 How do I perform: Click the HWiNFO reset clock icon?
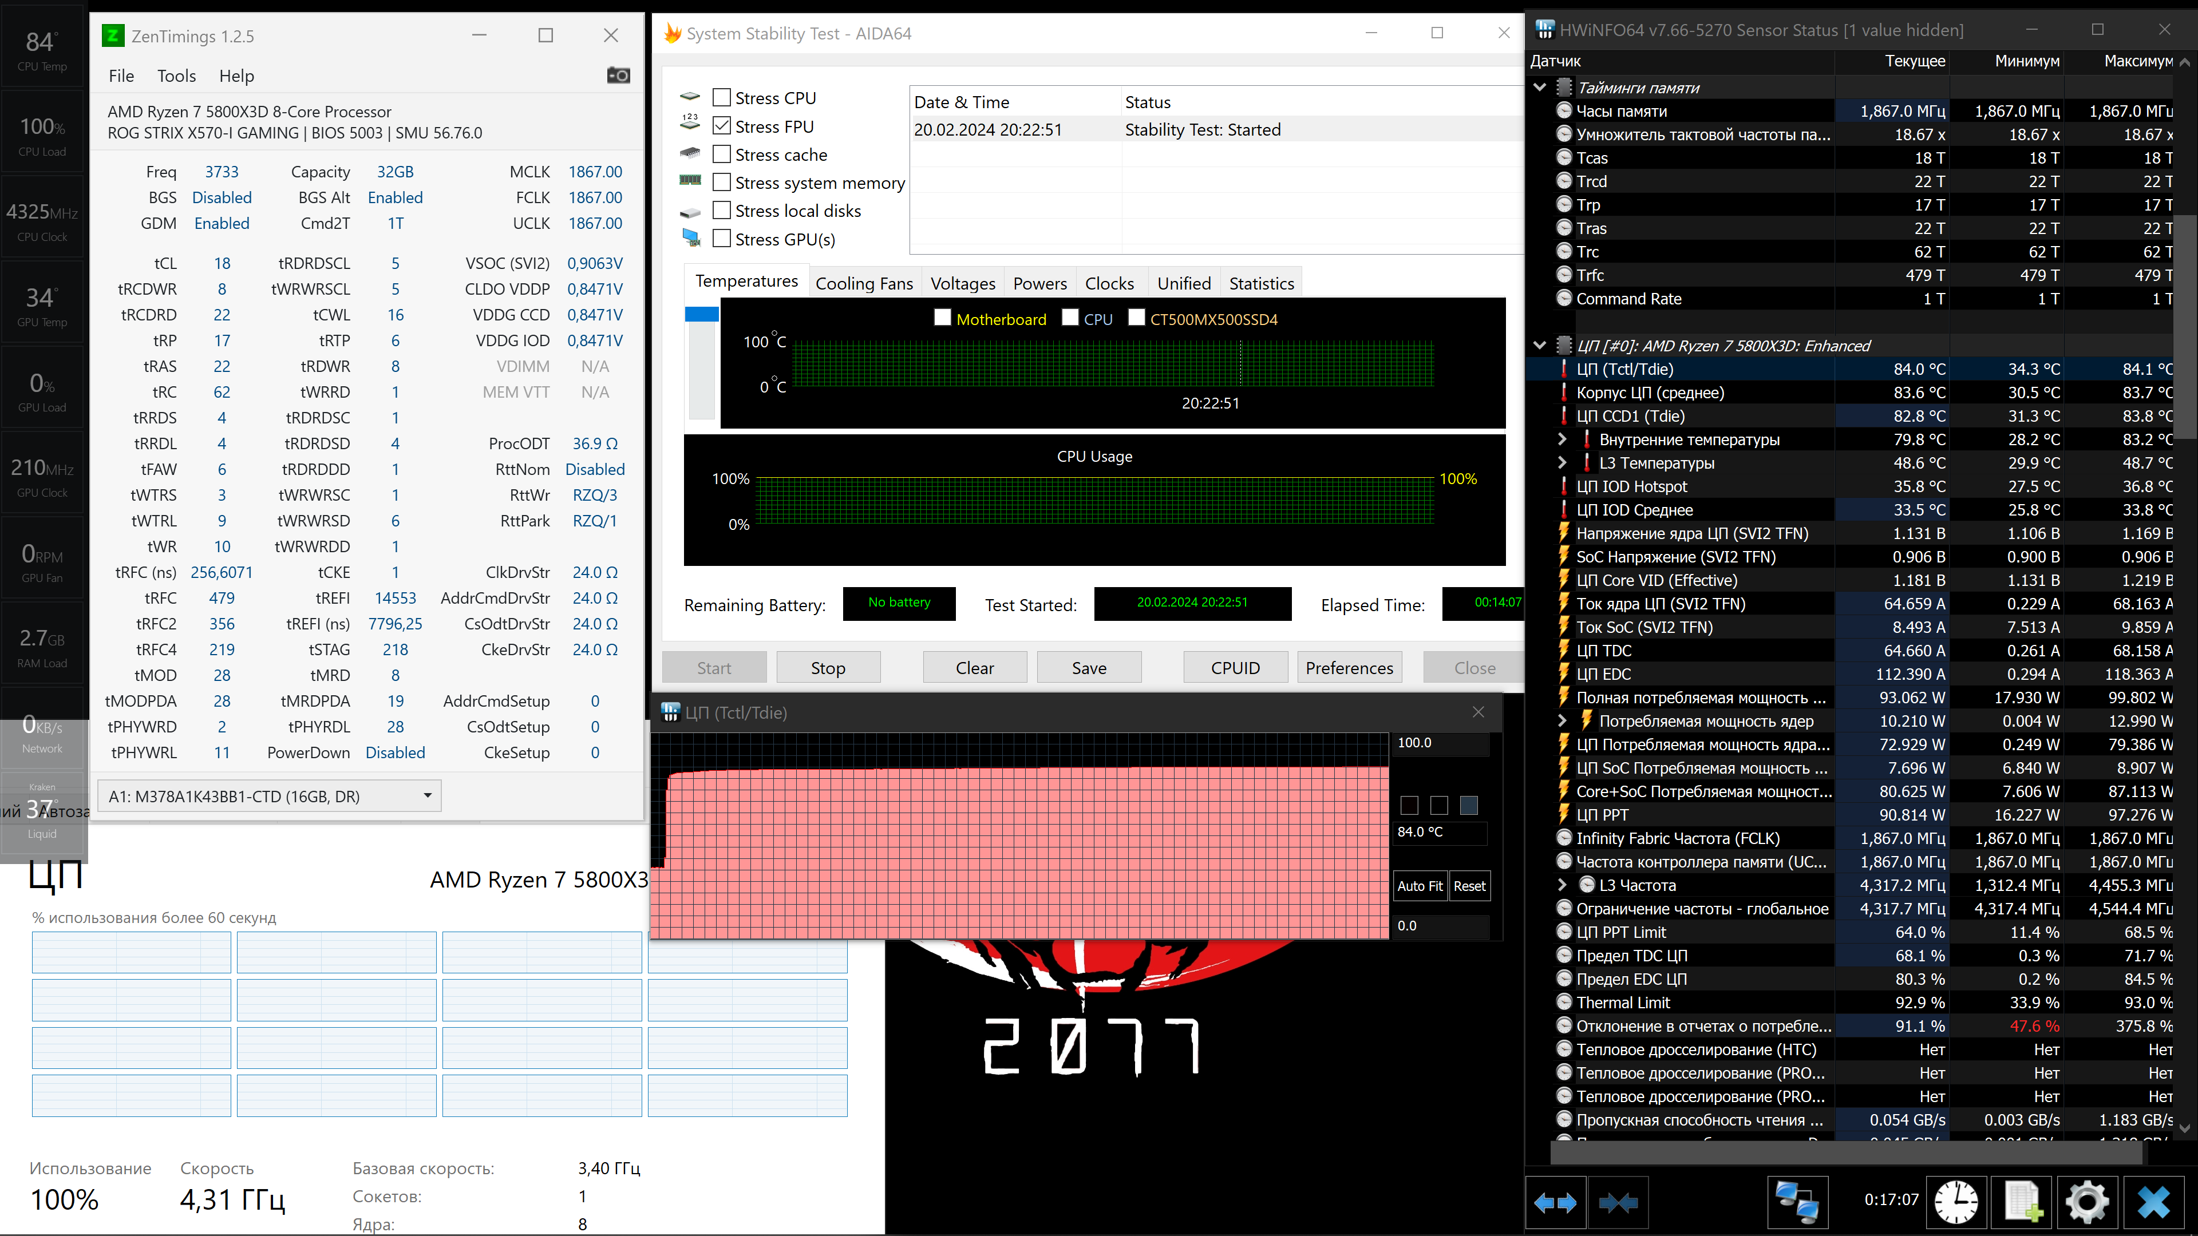[1956, 1203]
